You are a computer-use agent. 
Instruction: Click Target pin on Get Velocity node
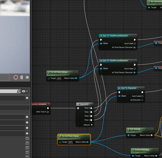(x=128, y=135)
